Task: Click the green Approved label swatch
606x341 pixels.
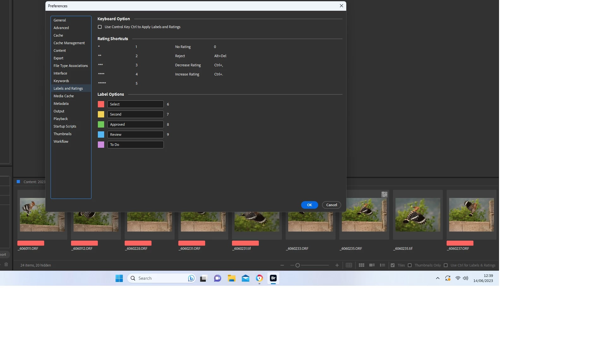Action: (x=101, y=124)
